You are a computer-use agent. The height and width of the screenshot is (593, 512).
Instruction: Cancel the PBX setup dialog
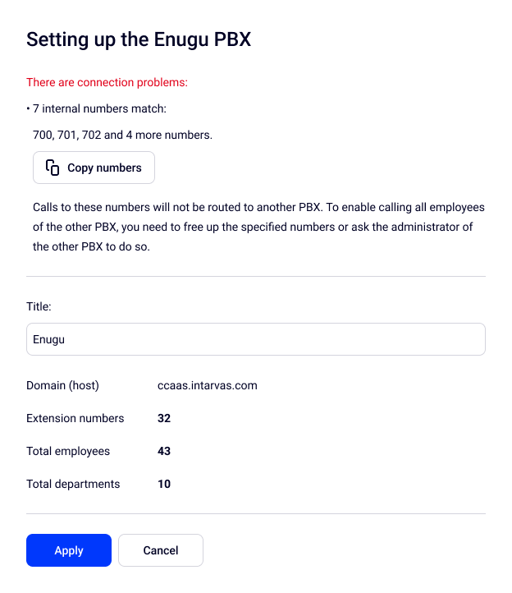(x=161, y=550)
